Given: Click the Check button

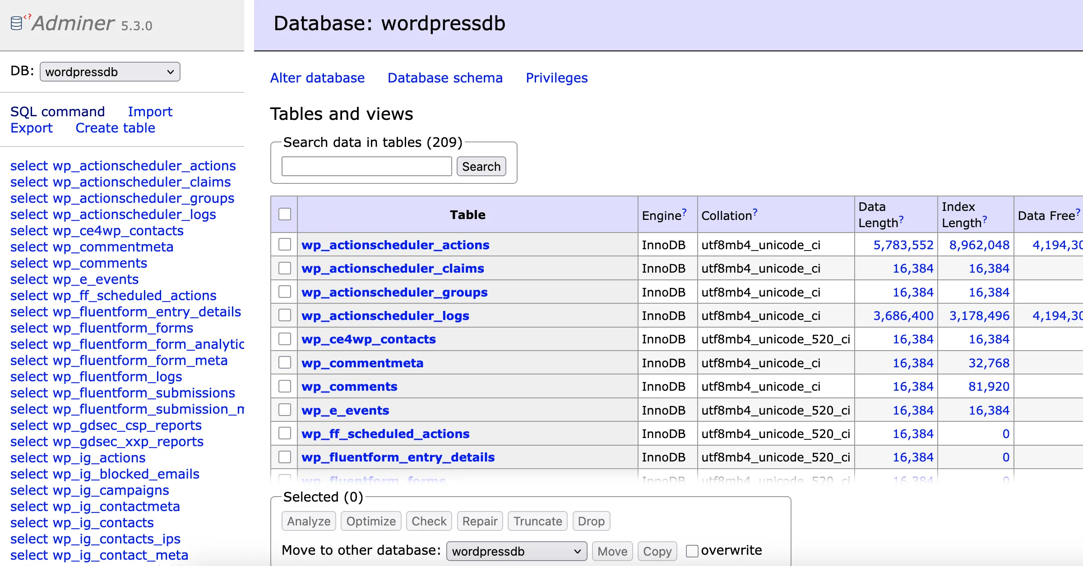Looking at the screenshot, I should (429, 521).
